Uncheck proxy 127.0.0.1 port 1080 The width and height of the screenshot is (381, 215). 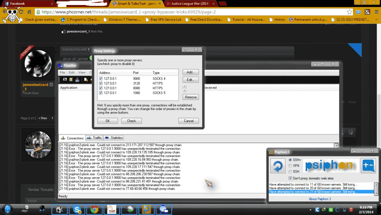click(100, 93)
